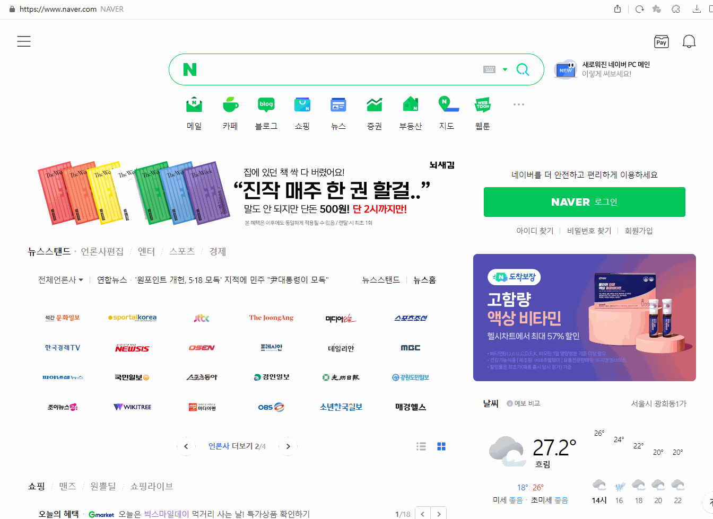Image resolution: width=713 pixels, height=519 pixels.
Task: Open the 부동산 shortcut icon
Action: click(x=411, y=104)
